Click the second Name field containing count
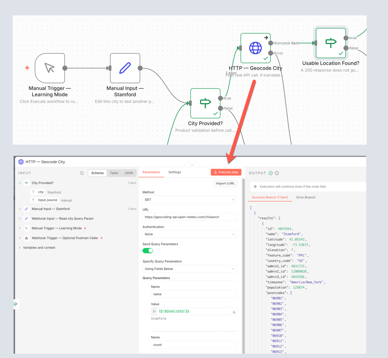The width and height of the screenshot is (388, 358). point(194,345)
